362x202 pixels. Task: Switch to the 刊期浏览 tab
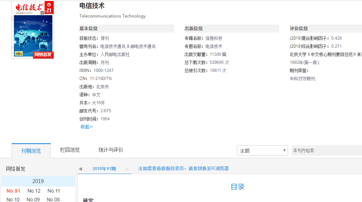(31, 151)
